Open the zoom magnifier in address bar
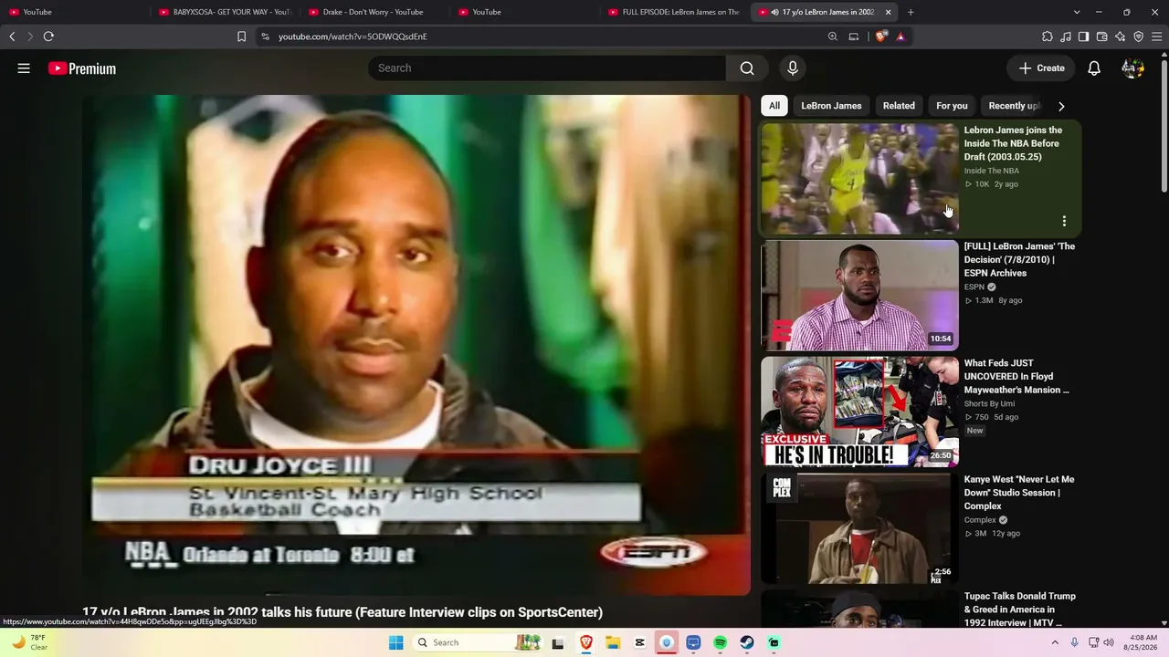This screenshot has width=1169, height=657. 832,36
